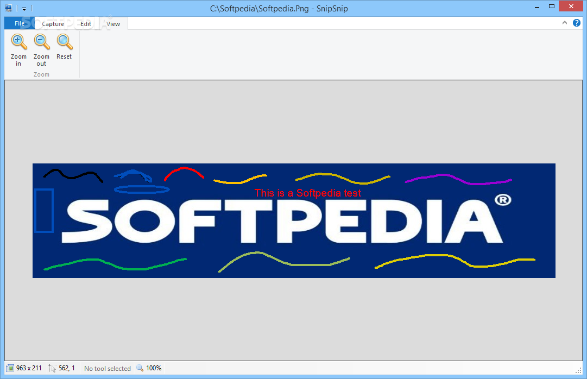Click the cursor position icon in status bar
The height and width of the screenshot is (379, 587).
[x=52, y=368]
